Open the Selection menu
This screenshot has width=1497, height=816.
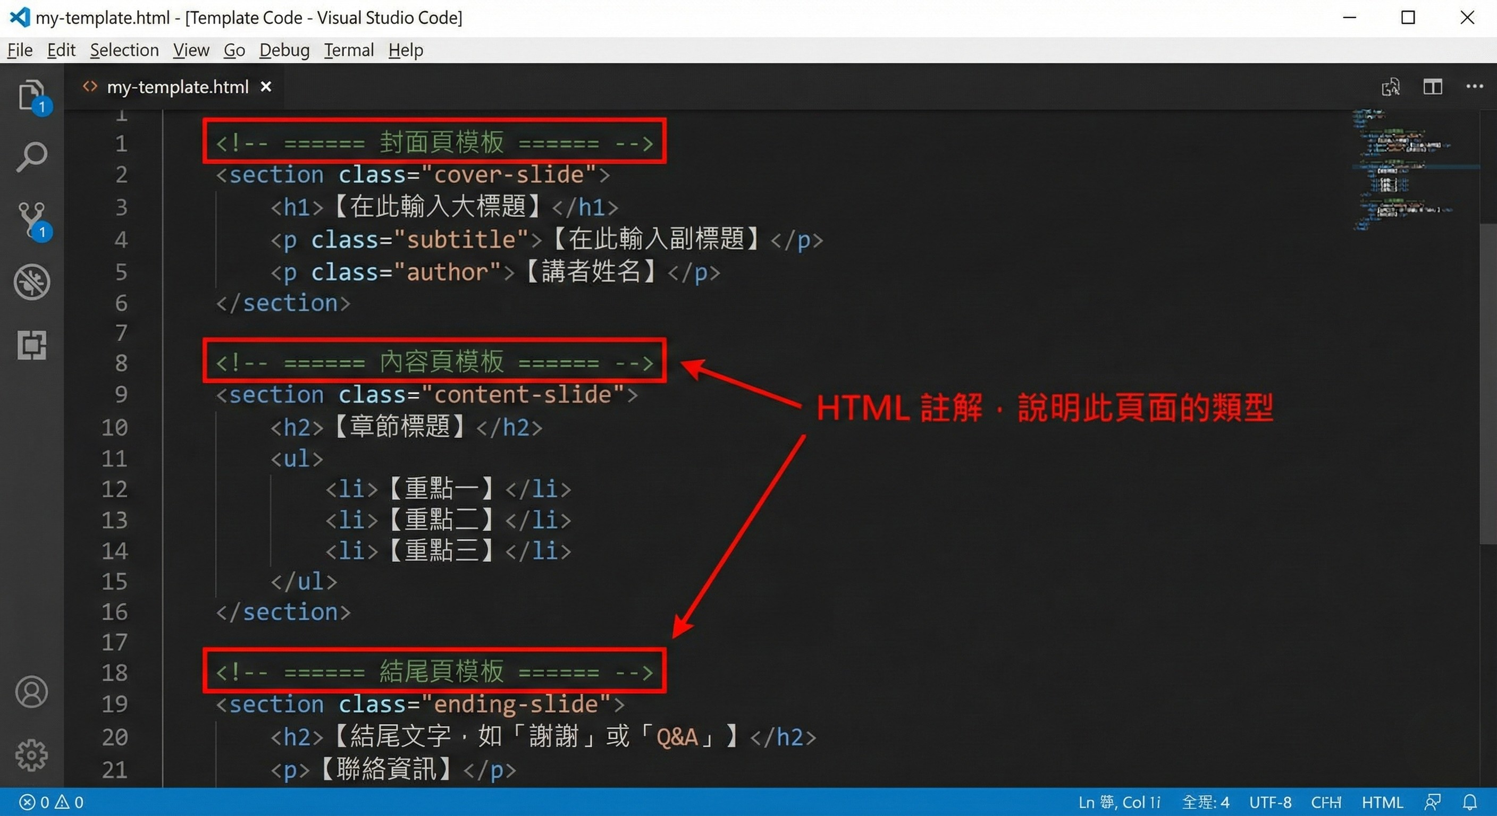124,50
